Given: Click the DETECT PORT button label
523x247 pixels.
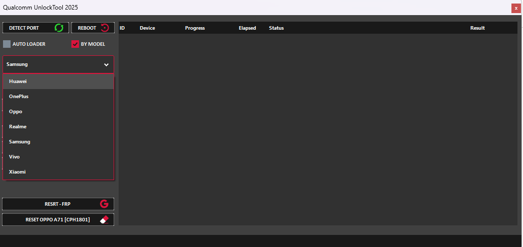Looking at the screenshot, I should click(24, 28).
